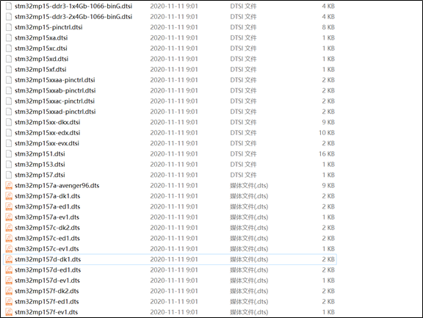Image resolution: width=423 pixels, height=318 pixels.
Task: Select file stm32mp15-ddr3-2x4Gb-1066-binG.dtsi
Action: [x=73, y=17]
